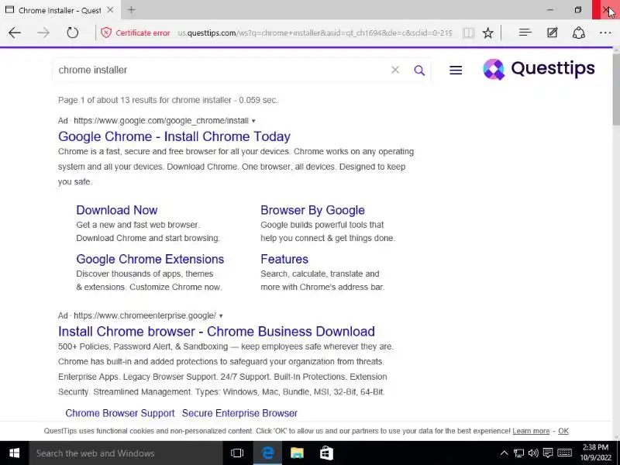Add page to favorites star

coord(488,33)
